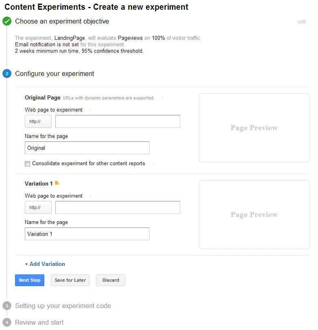318x330 pixels.
Task: Click the green checkmark step 1 icon
Action: [x=7, y=22]
